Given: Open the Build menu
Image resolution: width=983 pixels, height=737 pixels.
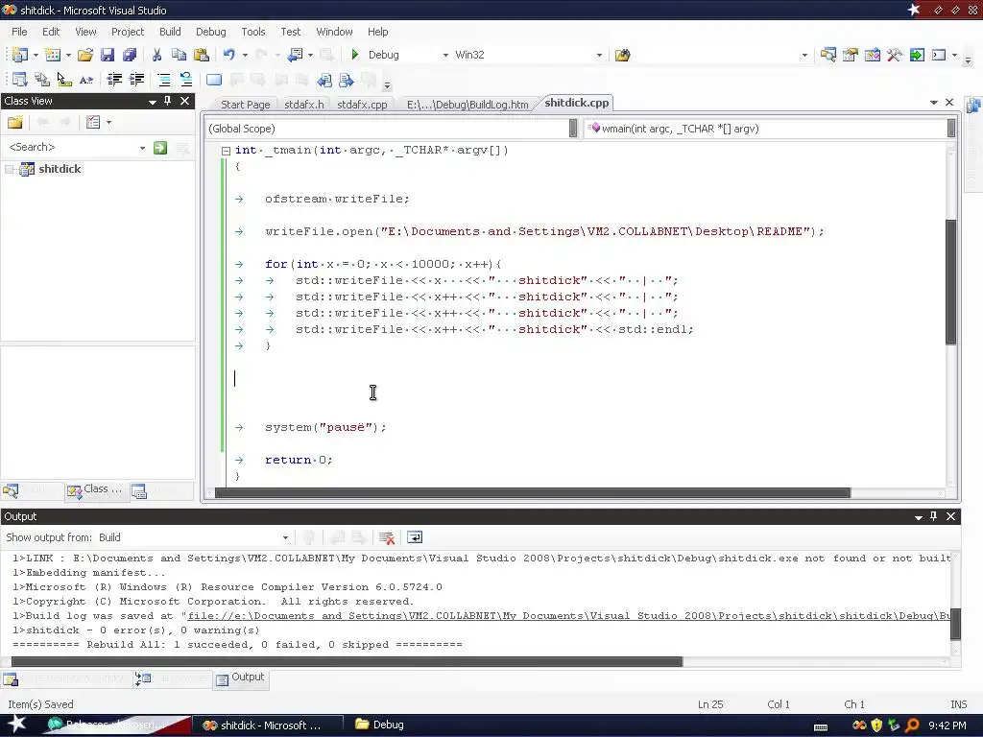Looking at the screenshot, I should pos(170,32).
